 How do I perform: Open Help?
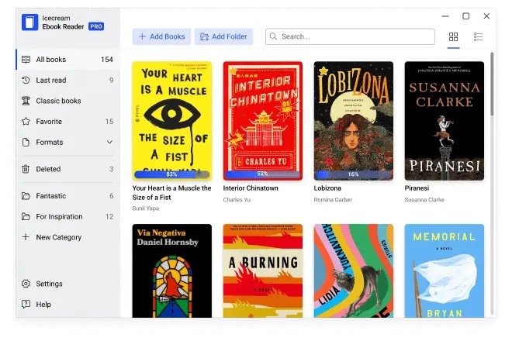coord(68,304)
